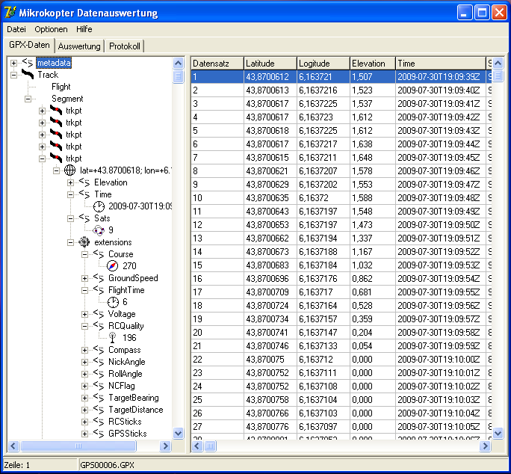
Task: Click the globe icon next to the lat/lon entry
Action: [x=69, y=170]
